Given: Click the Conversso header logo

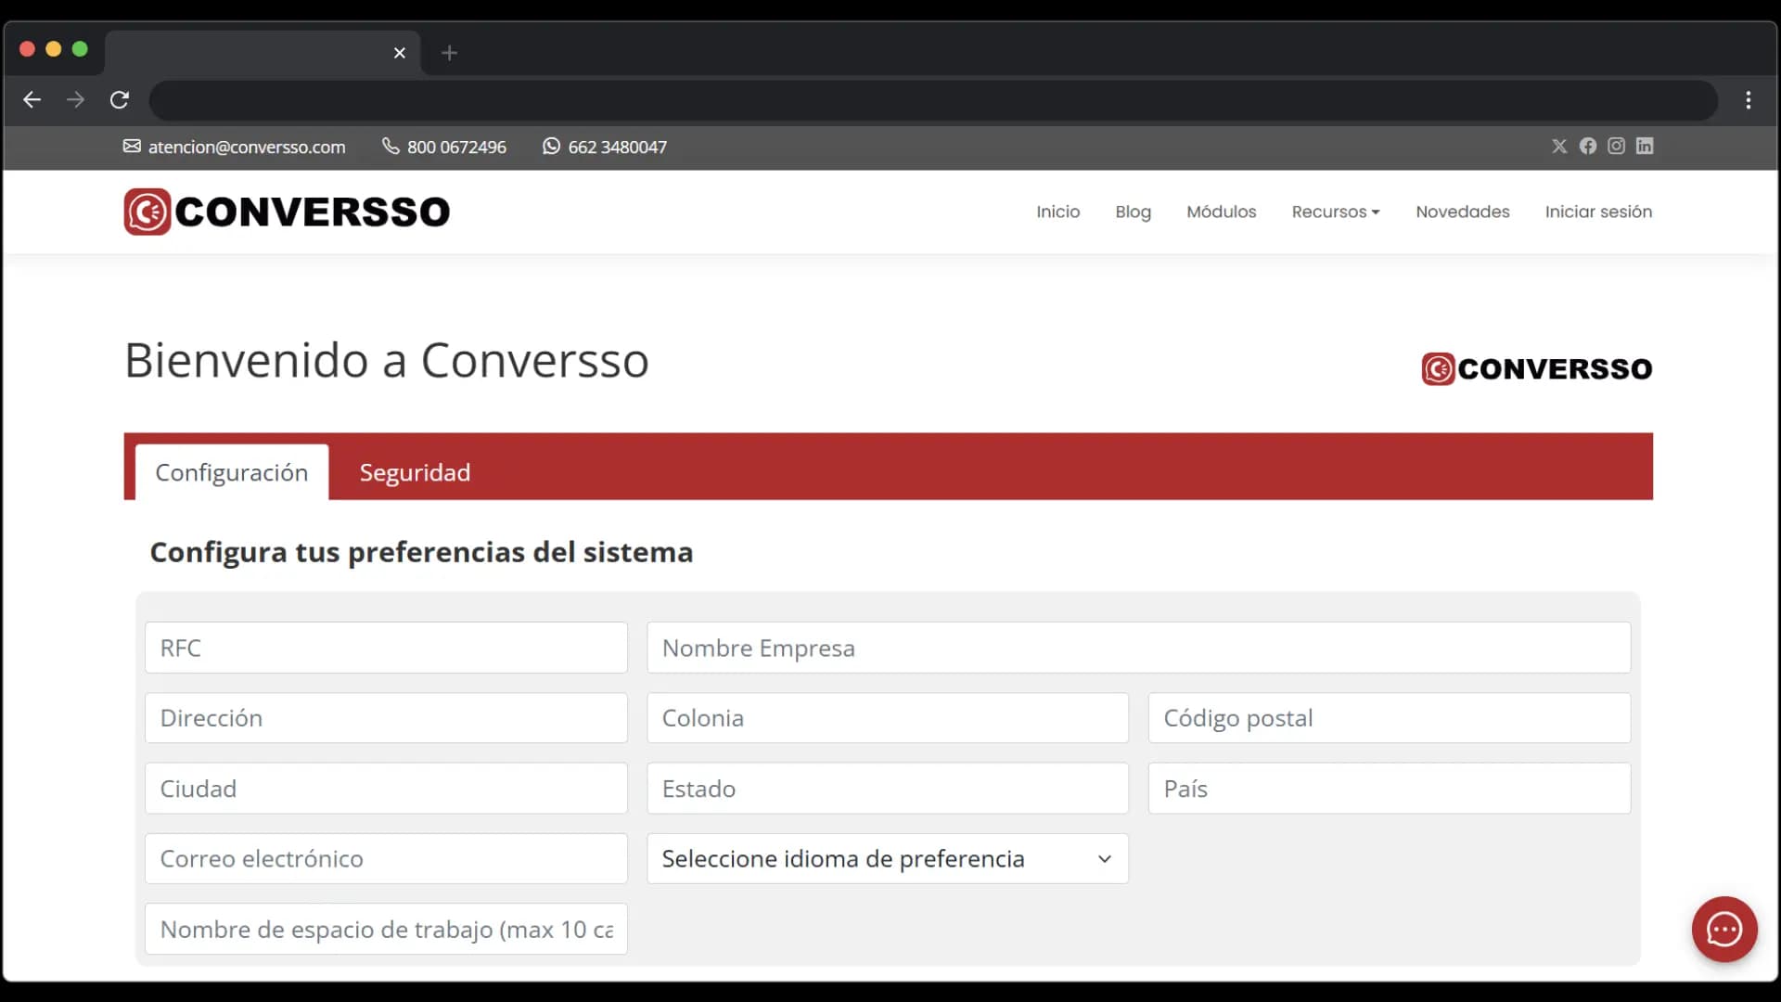Looking at the screenshot, I should coord(287,212).
